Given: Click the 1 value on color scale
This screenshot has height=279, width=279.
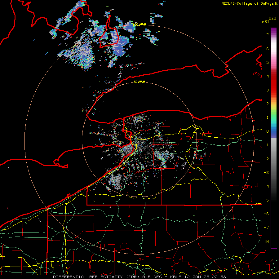Looking at the screenshot, I should point(268,117).
